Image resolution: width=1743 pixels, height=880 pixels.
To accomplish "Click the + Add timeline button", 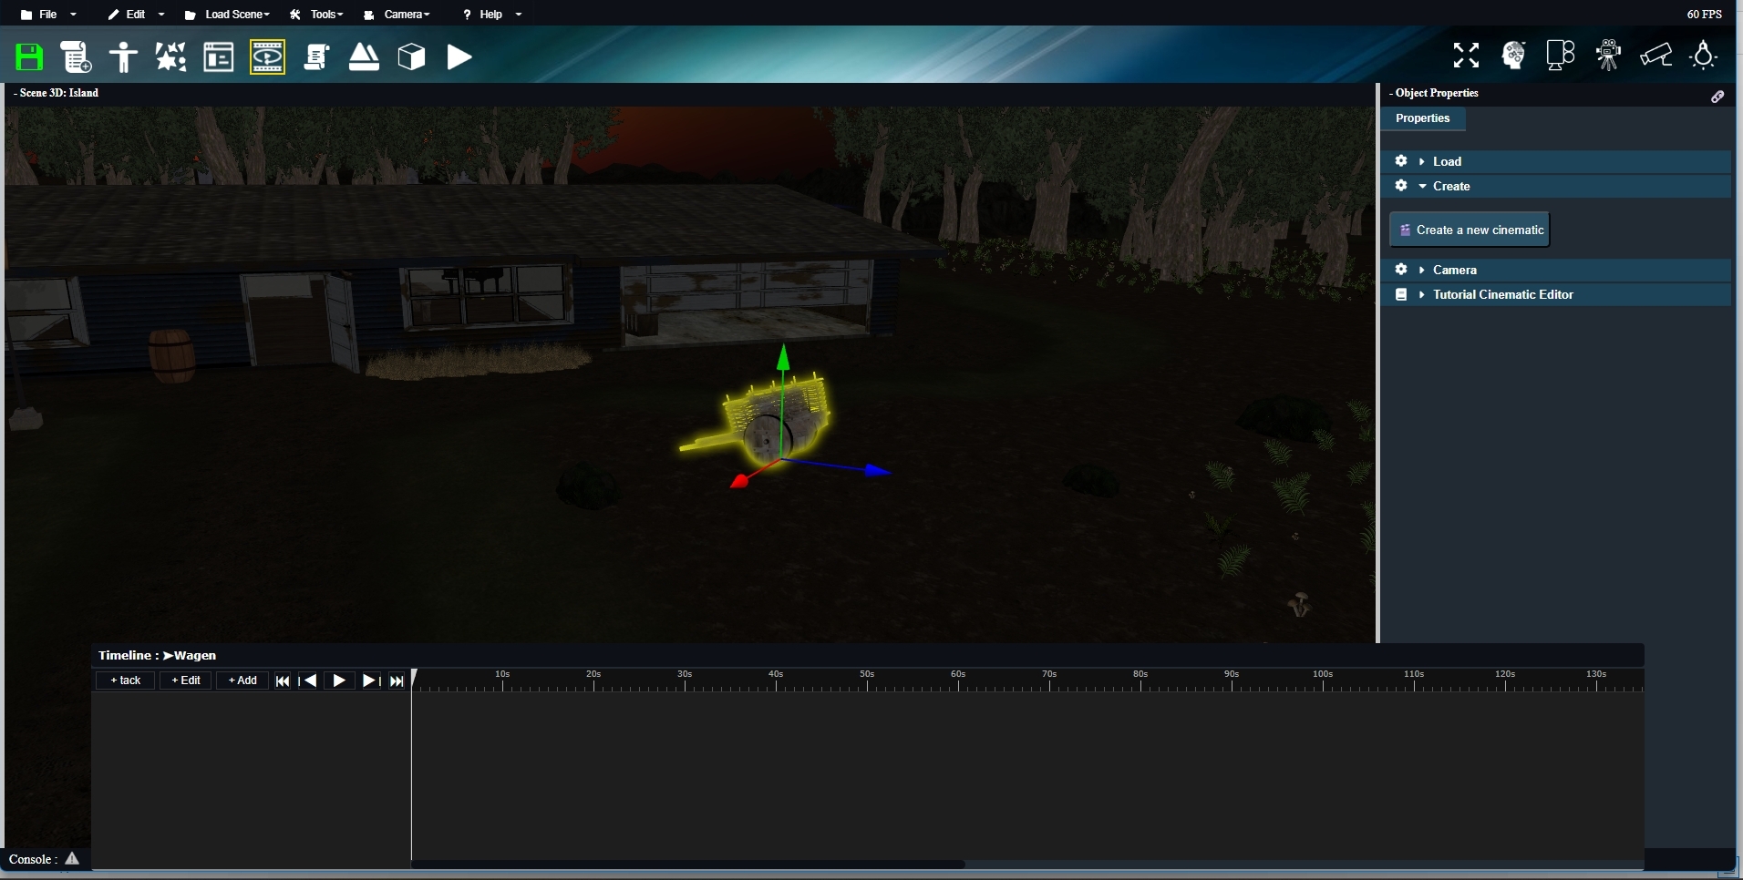I will click(242, 680).
